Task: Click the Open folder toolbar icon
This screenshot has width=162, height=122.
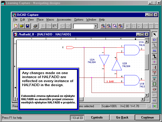Action: (22, 26)
